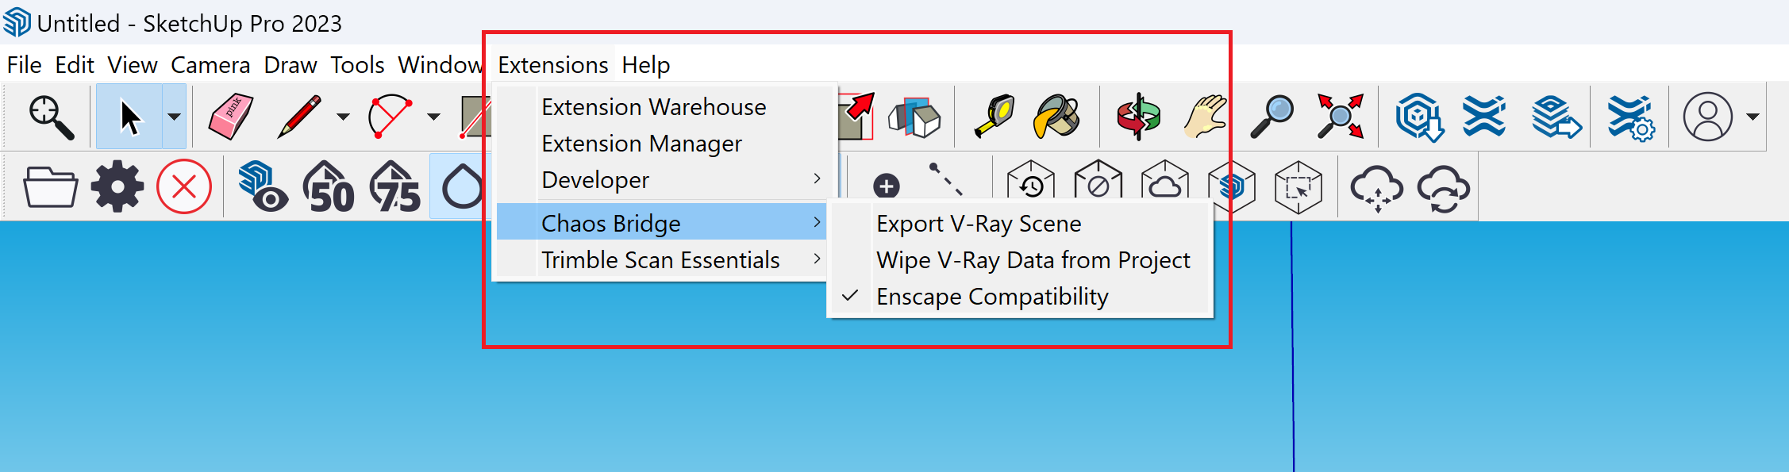Click the open folder icon

(51, 187)
